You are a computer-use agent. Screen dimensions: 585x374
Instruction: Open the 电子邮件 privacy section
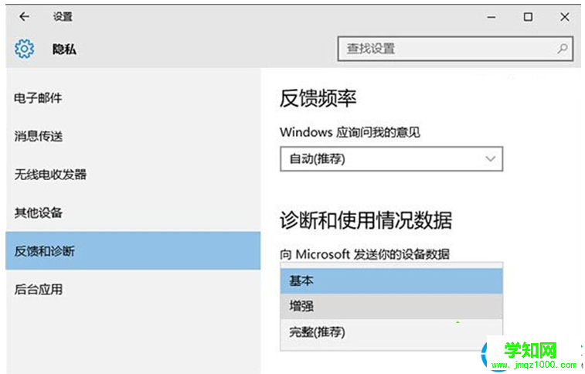coord(38,98)
